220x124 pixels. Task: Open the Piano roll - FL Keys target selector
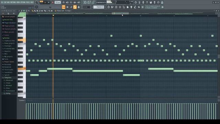click(x=64, y=11)
